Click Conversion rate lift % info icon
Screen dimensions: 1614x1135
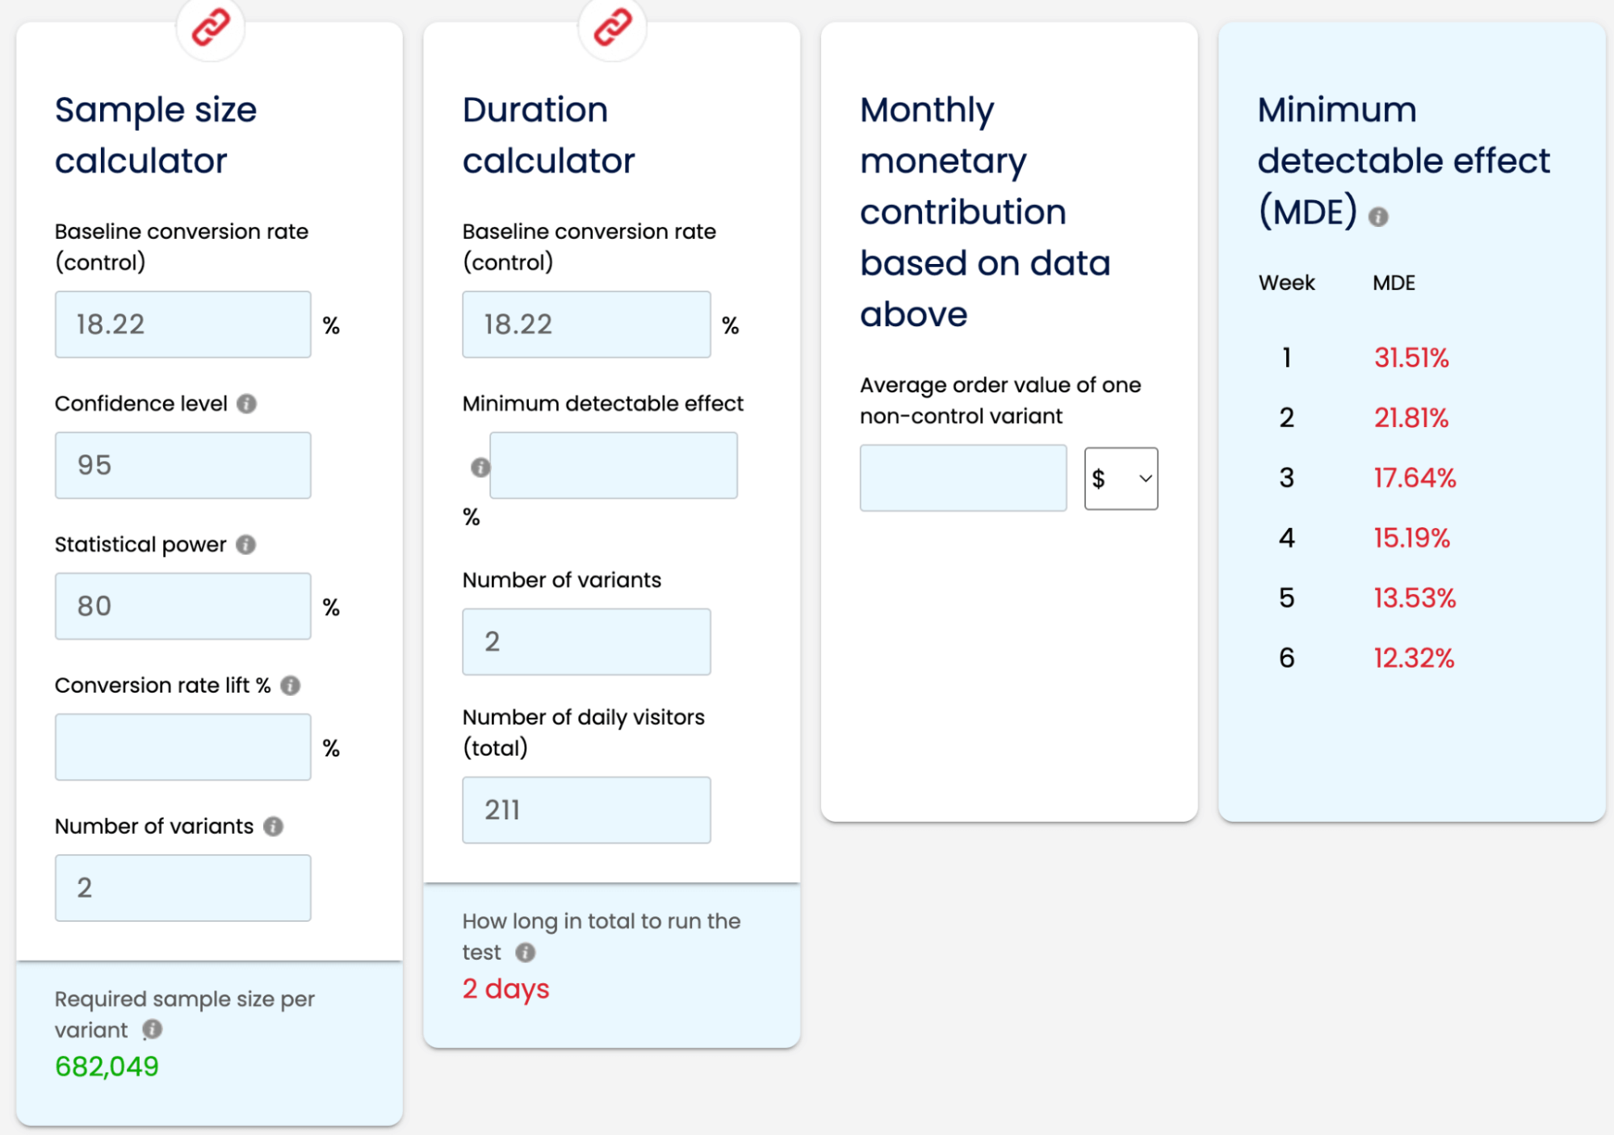pyautogui.click(x=291, y=685)
